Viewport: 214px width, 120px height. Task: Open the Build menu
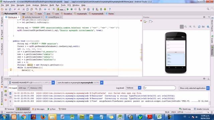tap(51, 5)
